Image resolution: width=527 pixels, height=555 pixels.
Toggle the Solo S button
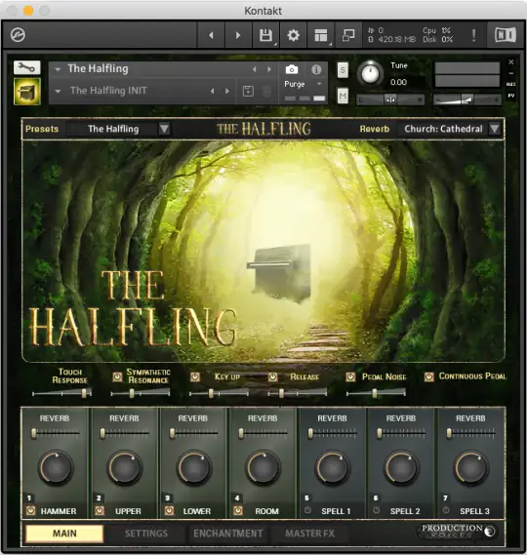click(x=343, y=70)
